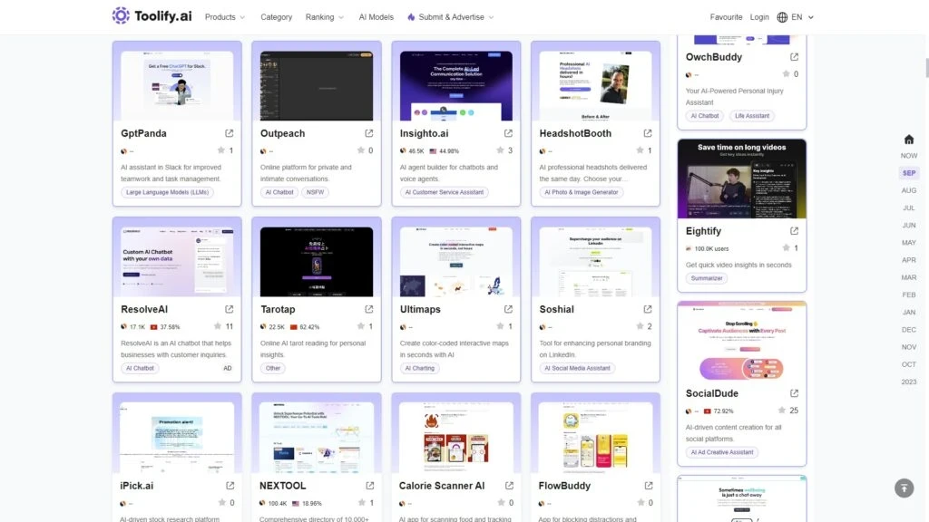Select Other tag on Tarotap
The width and height of the screenshot is (929, 522).
272,368
